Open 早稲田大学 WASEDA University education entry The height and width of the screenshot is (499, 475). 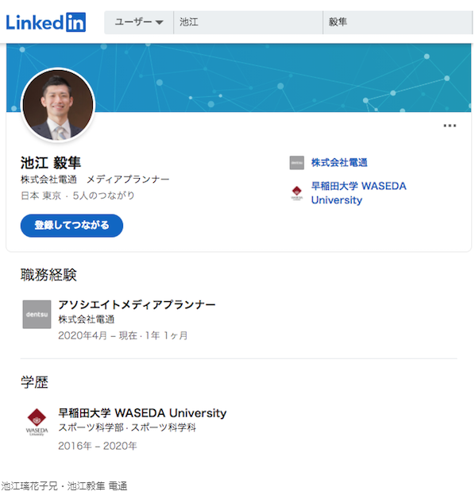(x=142, y=412)
